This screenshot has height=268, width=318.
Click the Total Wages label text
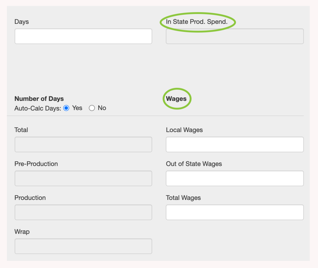183,198
